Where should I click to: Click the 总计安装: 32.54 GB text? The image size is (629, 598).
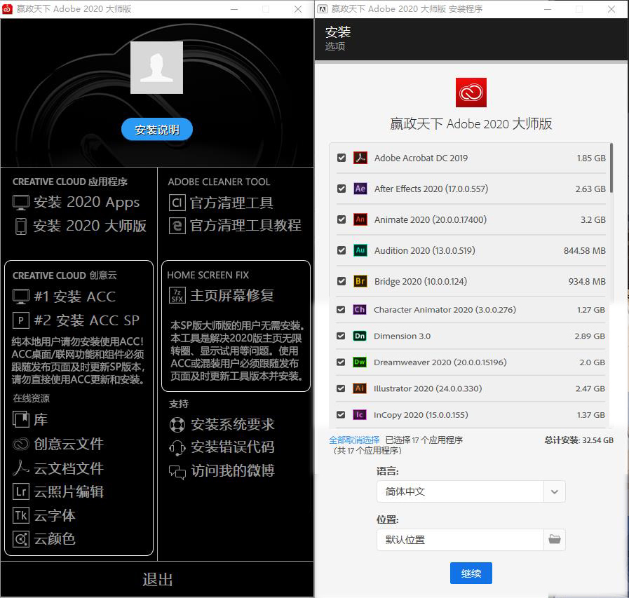[x=579, y=440]
